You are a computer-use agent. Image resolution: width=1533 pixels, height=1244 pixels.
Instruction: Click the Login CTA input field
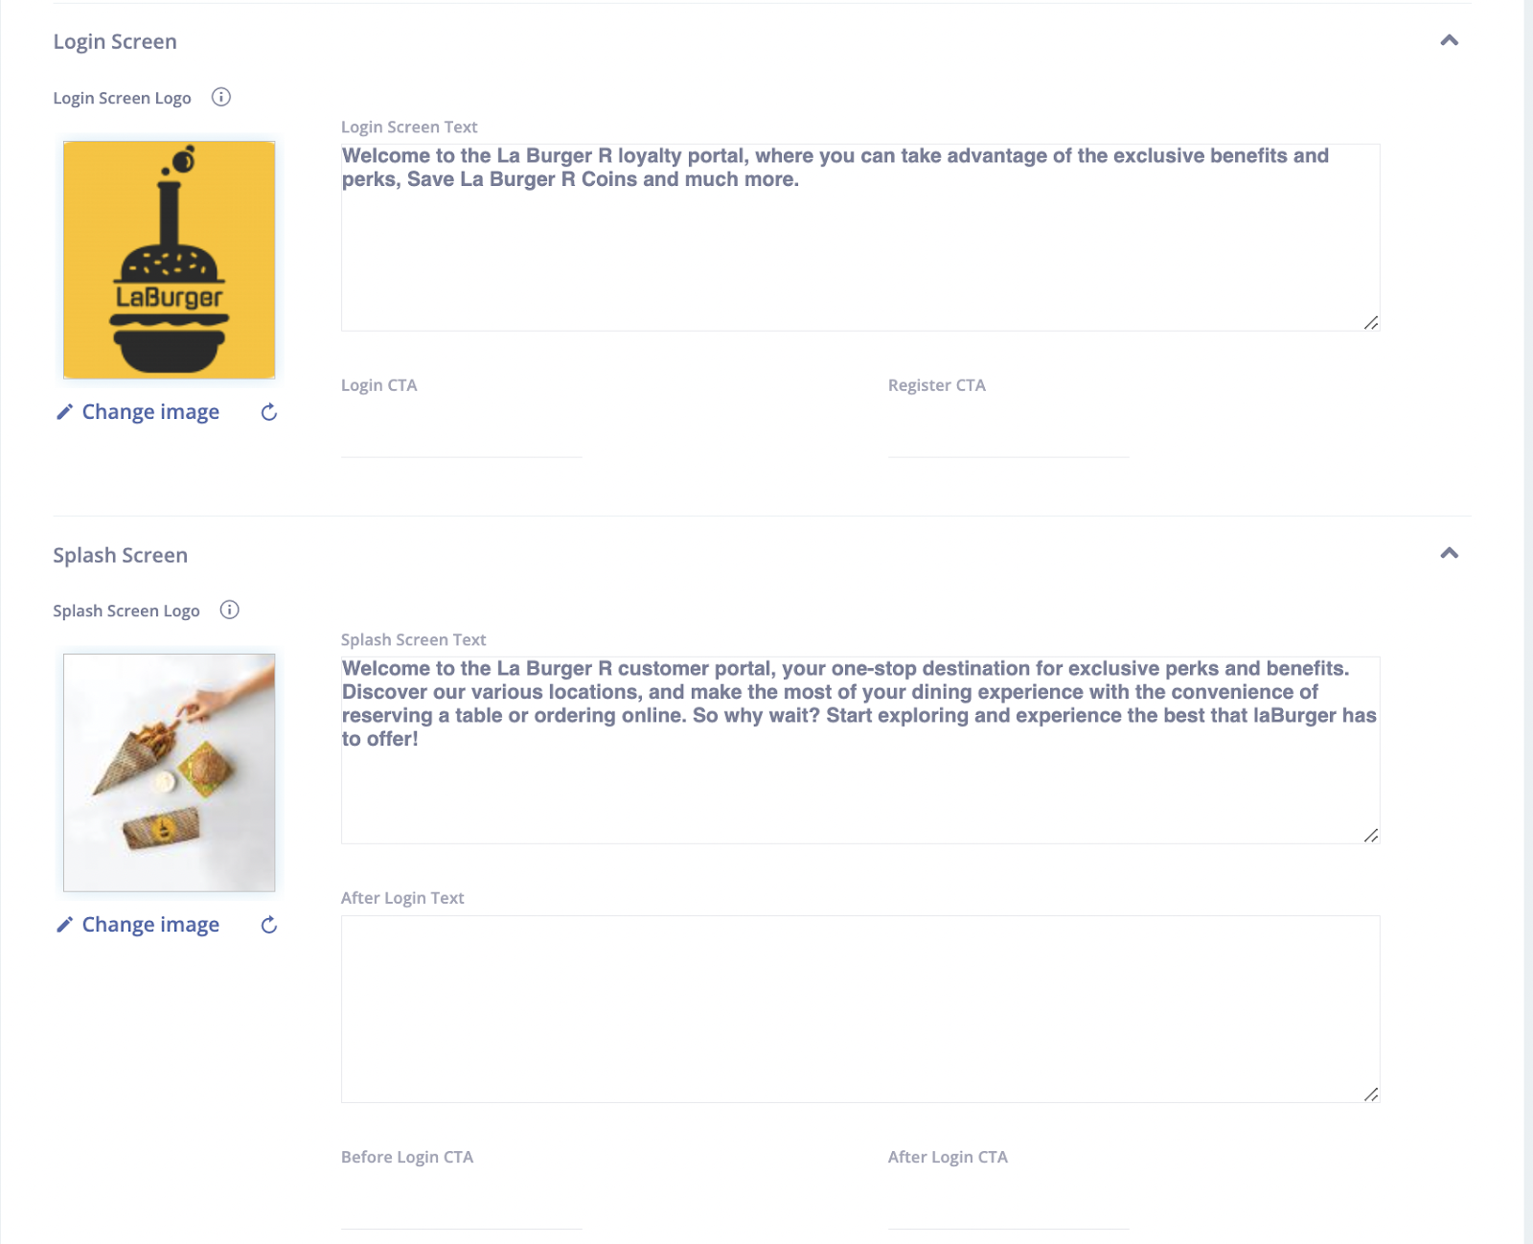point(462,437)
